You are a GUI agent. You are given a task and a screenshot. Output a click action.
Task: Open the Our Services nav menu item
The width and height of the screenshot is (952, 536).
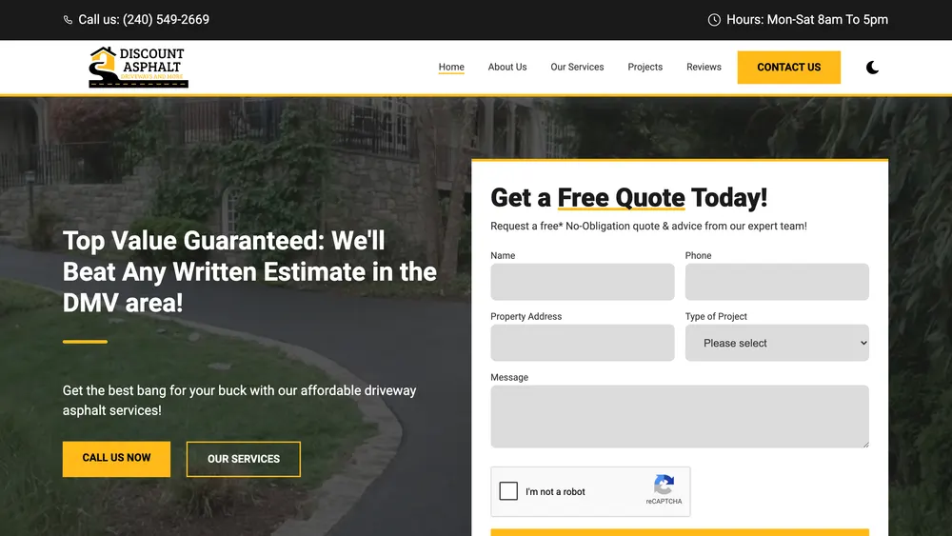click(577, 67)
